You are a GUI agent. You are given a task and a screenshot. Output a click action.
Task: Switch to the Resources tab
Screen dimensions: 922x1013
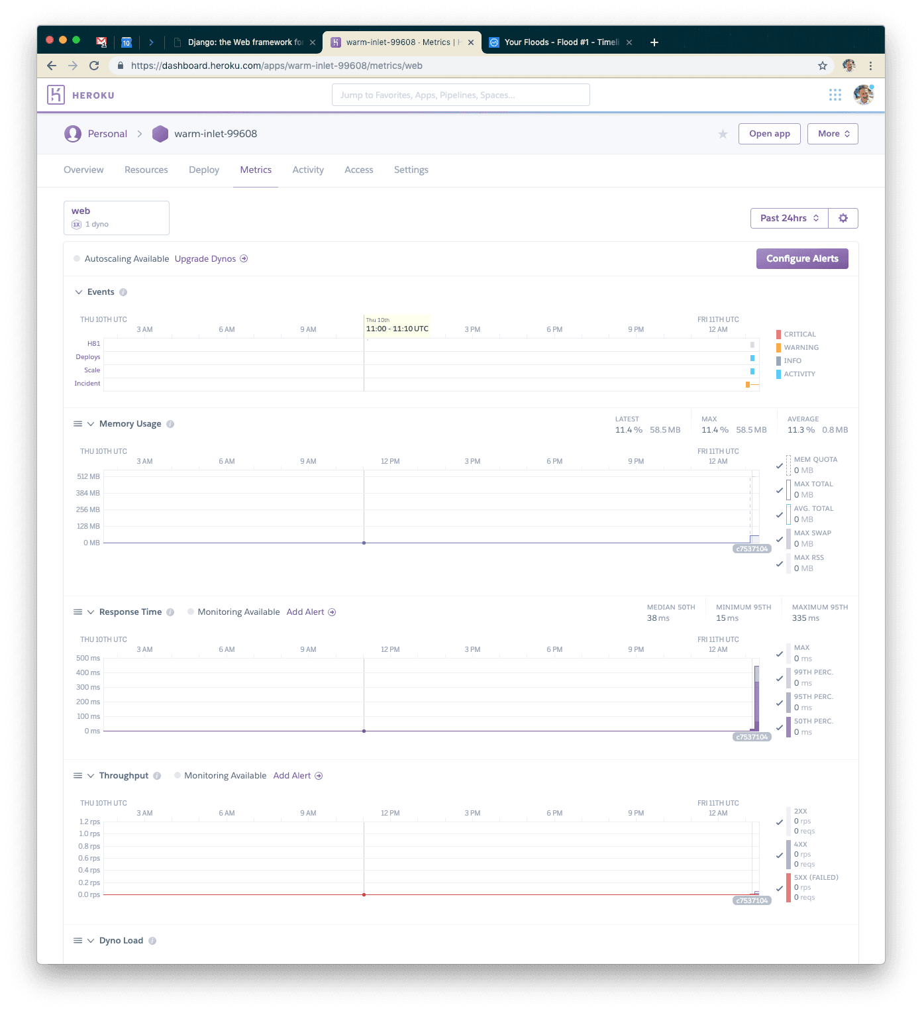(146, 170)
